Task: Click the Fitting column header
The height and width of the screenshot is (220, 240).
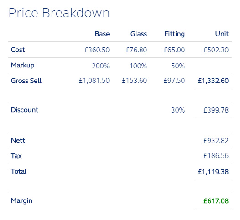Action: [x=174, y=34]
